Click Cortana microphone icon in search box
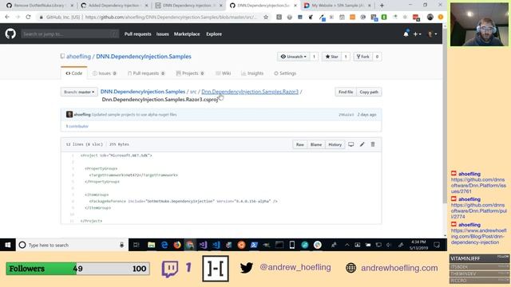This screenshot has width=511, height=287. 121,245
